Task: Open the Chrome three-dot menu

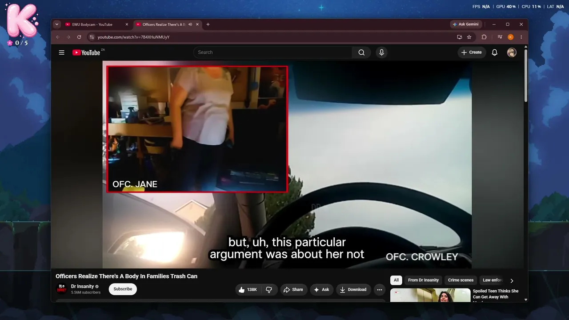Action: pos(521,37)
